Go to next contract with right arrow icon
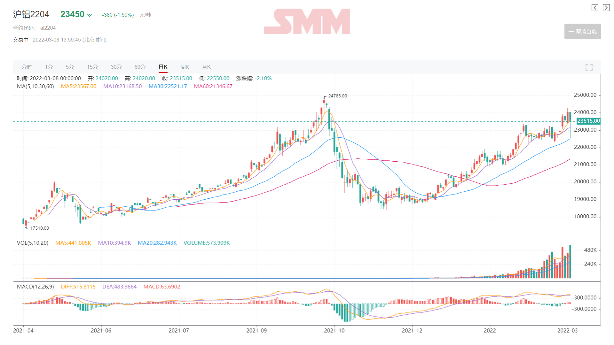This screenshot has height=345, width=614. tap(606, 8)
